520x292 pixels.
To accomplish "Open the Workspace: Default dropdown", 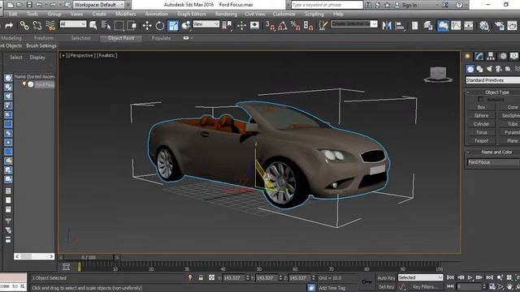I will [98, 5].
